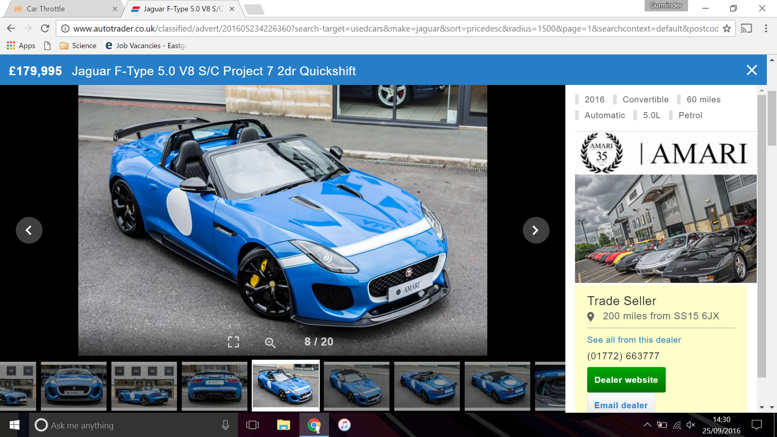Click the magnifier zoom icon on photo
777x437 pixels.
tap(270, 343)
